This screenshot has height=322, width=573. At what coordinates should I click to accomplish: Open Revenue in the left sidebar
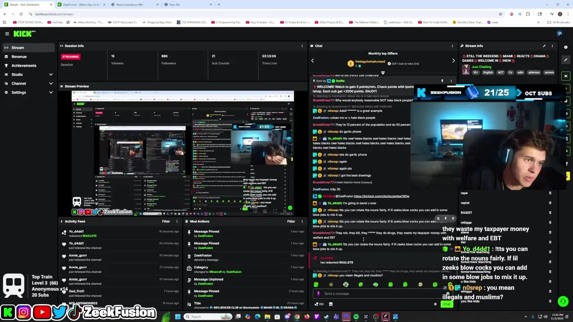click(28, 56)
